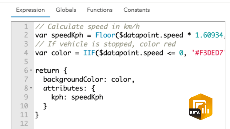Place cursor on empty line 5
Viewport: 230px width, 129px height.
point(84,62)
